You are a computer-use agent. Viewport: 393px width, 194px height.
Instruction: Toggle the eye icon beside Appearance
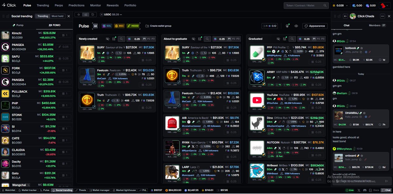tap(296, 26)
